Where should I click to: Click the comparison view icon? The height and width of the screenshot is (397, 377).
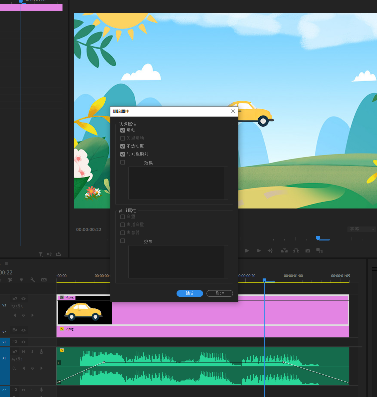[319, 250]
